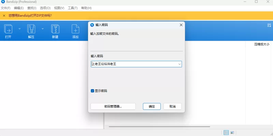273x136 pixels.
Task: Confirm password with 确定 button
Action: tap(152, 106)
